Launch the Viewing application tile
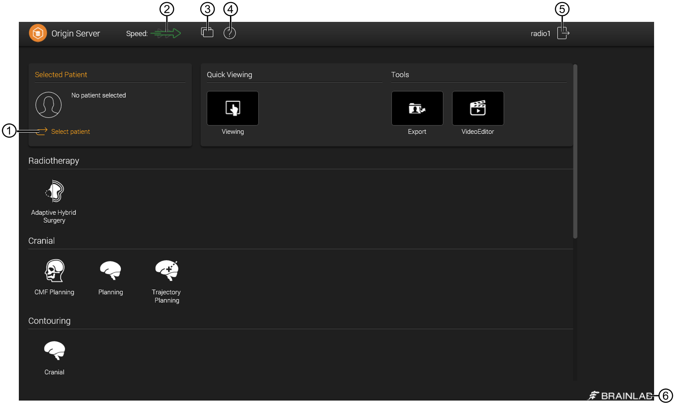Screen dimensions: 683x408 [233, 108]
